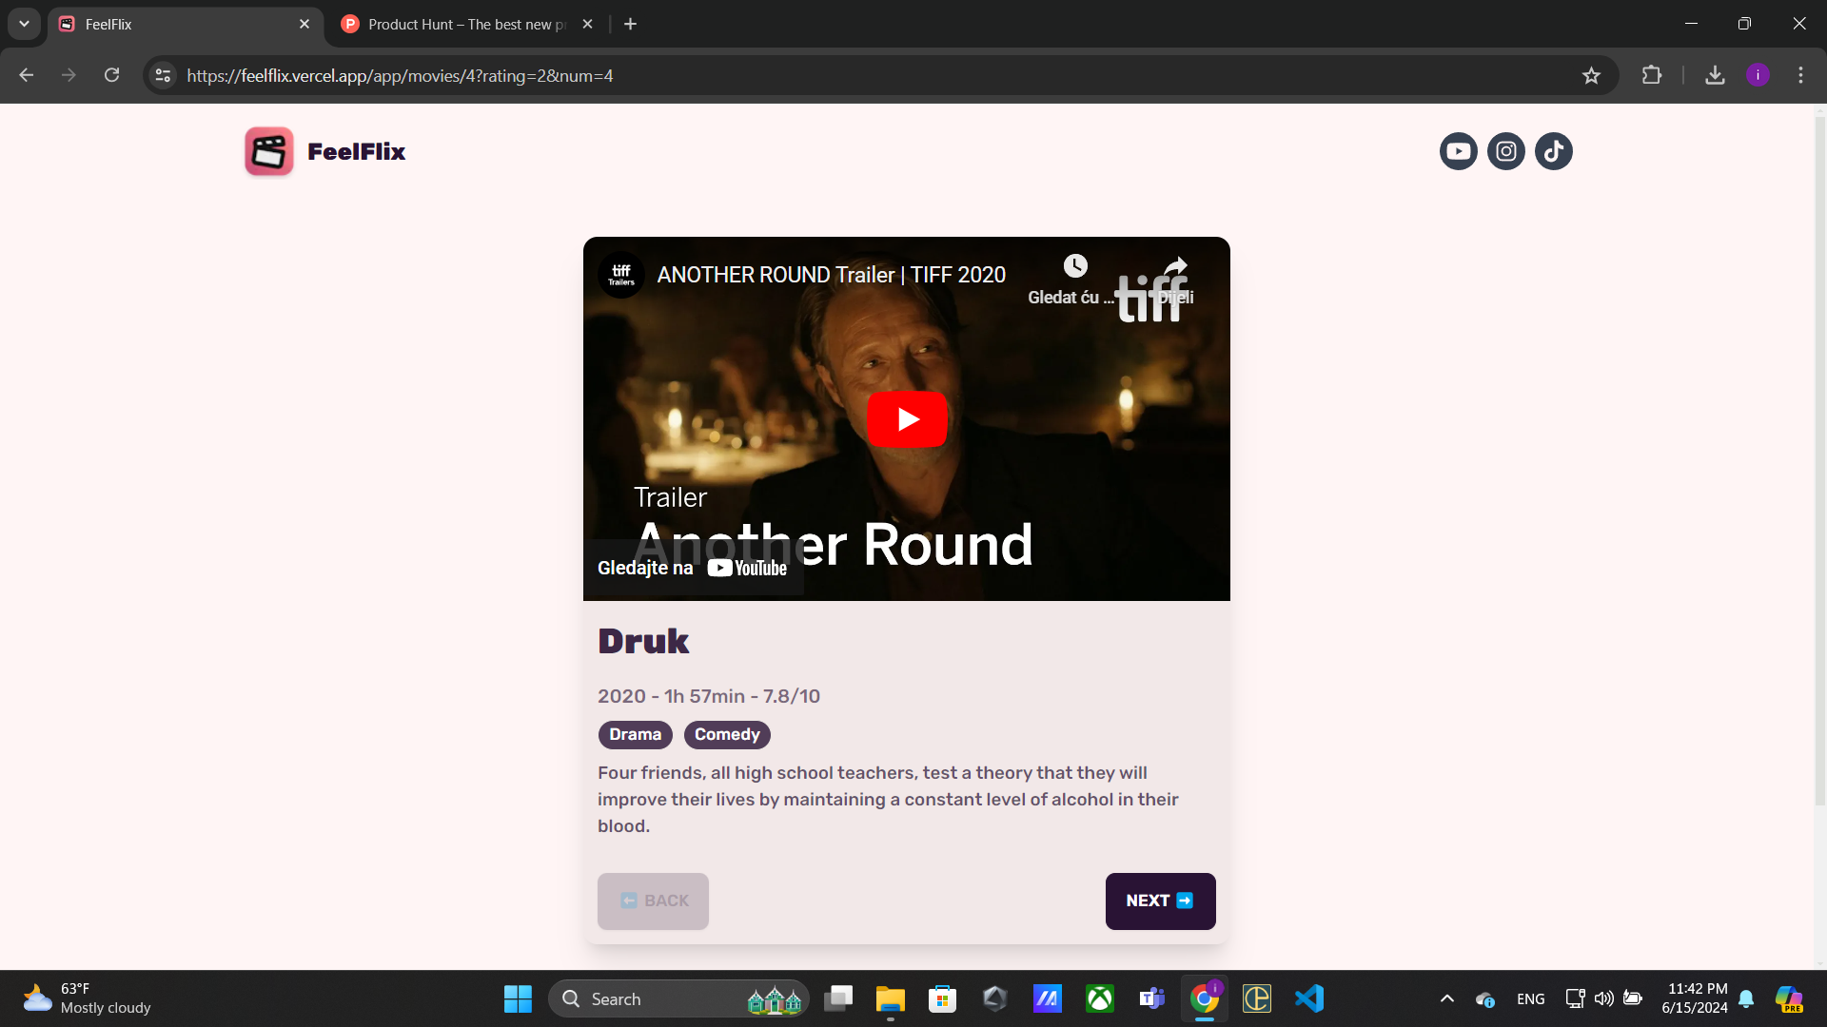Open volume control in system tray

pos(1603,998)
